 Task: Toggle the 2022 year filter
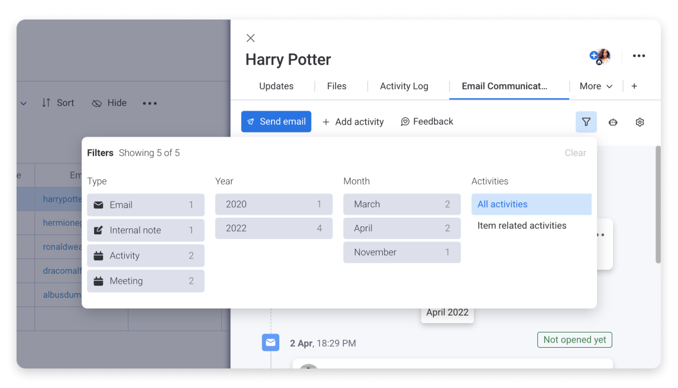(274, 228)
